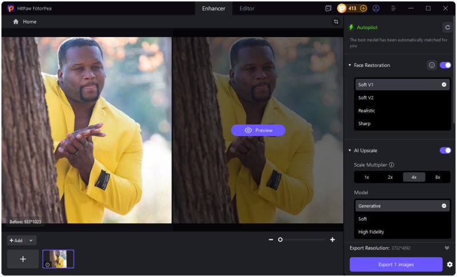The image size is (457, 277).
Task: Click the right panel vertical scrollbar
Action: 455,70
